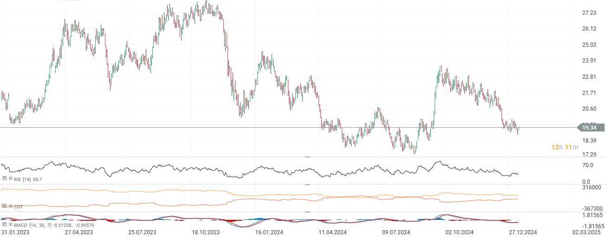Click the 22.81 price axis label

click(x=589, y=77)
